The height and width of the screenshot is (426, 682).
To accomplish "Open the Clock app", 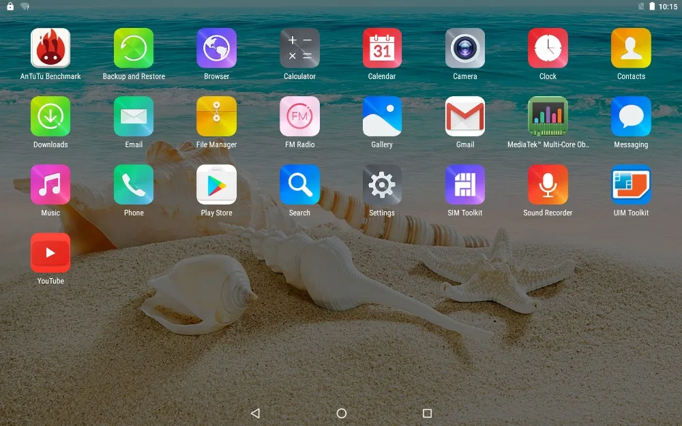I will coord(548,48).
